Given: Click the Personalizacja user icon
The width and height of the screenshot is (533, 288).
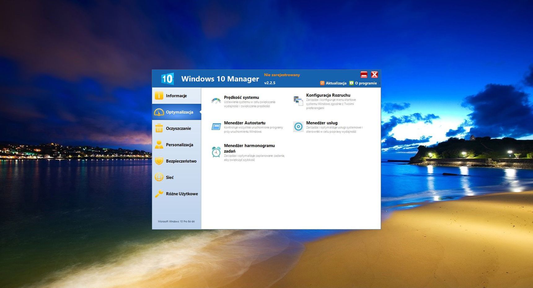Looking at the screenshot, I should (159, 145).
